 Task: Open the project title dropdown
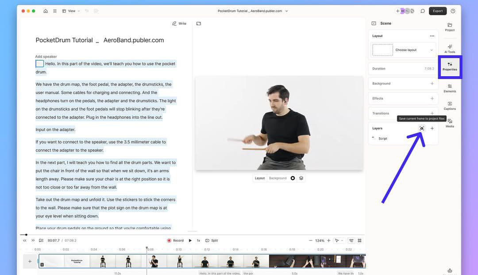(286, 11)
